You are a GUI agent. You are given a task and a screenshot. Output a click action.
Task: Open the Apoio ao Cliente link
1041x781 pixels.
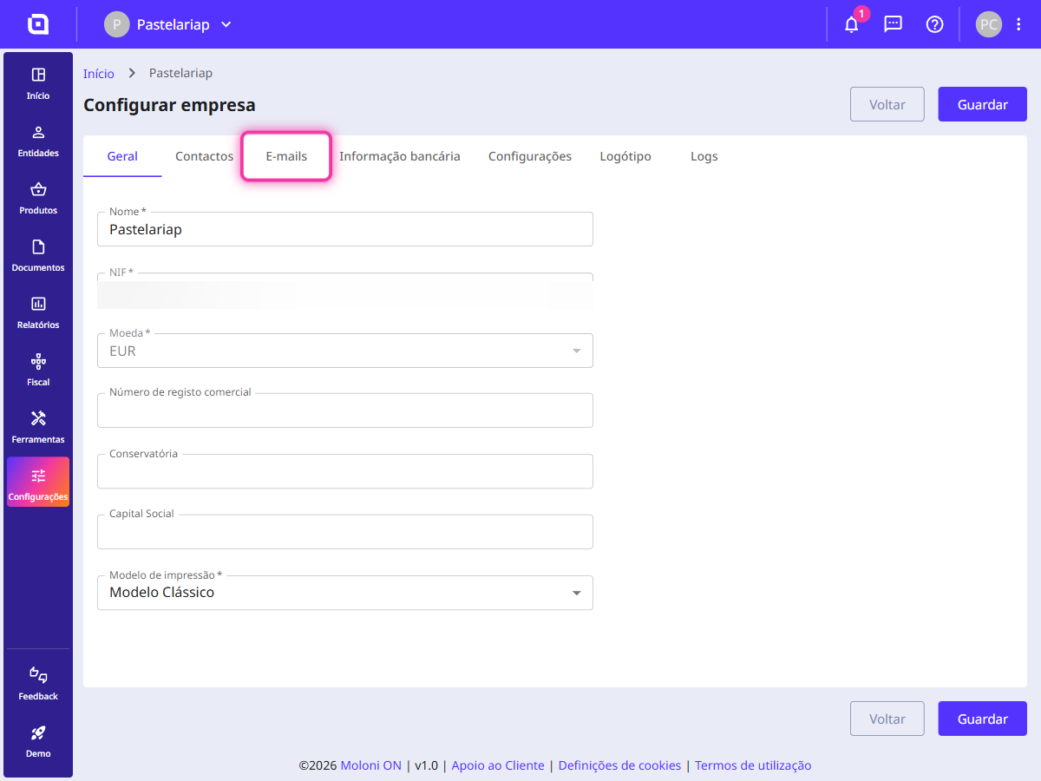click(x=498, y=765)
